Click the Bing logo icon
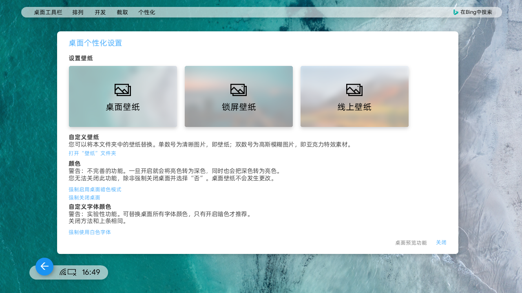Viewport: 522px width, 293px height. (x=456, y=12)
